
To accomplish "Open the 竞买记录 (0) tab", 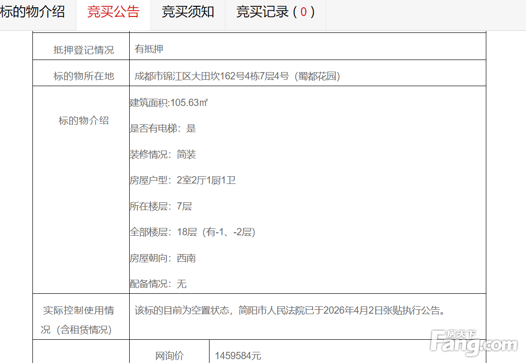I will pos(275,12).
